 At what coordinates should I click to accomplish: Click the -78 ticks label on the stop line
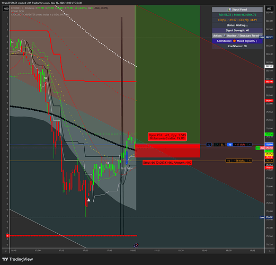[x=239, y=161]
